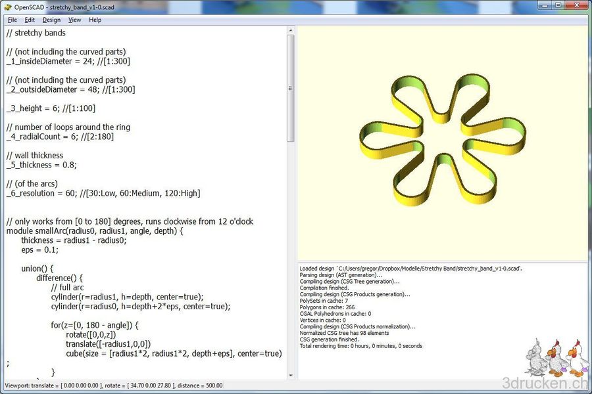Click 'Normalized CSG tree has 98 elements' line

pyautogui.click(x=344, y=333)
